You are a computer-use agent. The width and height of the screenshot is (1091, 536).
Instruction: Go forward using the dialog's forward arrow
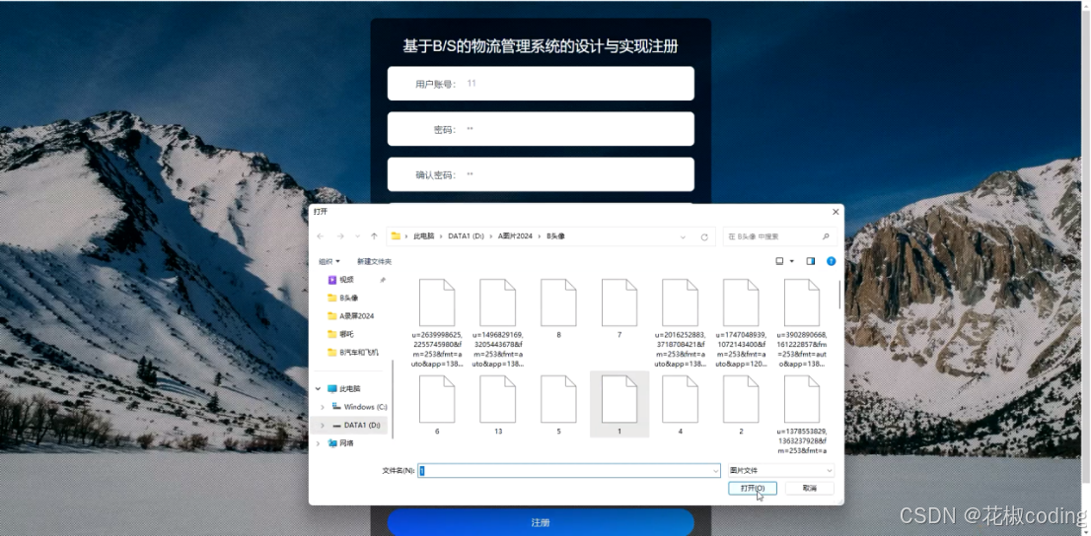coord(340,236)
